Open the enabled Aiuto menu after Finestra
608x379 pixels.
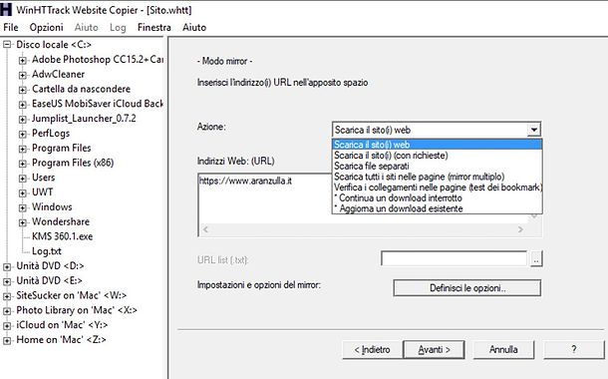pyautogui.click(x=194, y=27)
